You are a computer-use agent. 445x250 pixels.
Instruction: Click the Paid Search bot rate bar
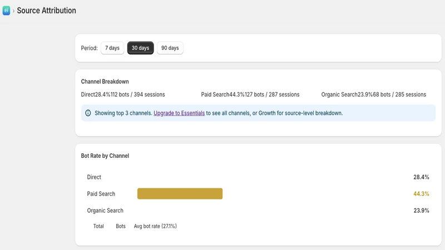tap(180, 193)
